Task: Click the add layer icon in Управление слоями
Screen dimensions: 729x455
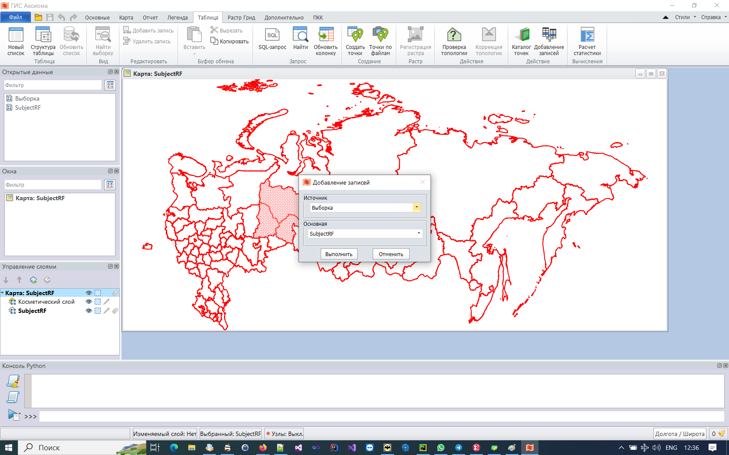Action: (x=33, y=280)
